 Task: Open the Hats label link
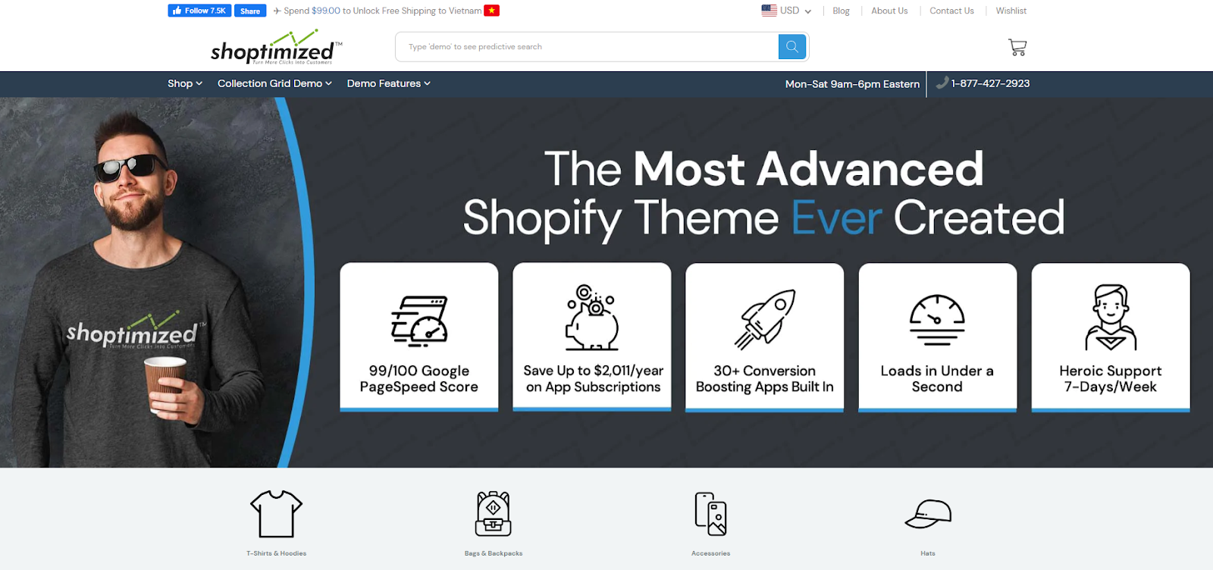[x=928, y=553]
